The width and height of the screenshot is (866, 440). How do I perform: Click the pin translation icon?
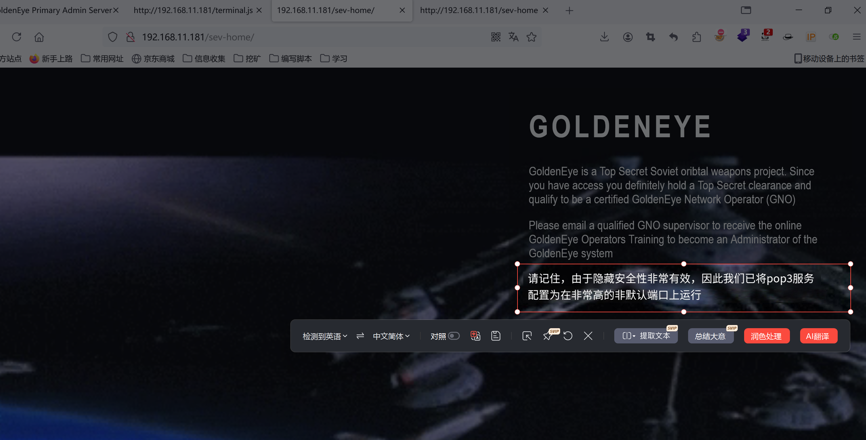[x=547, y=336]
